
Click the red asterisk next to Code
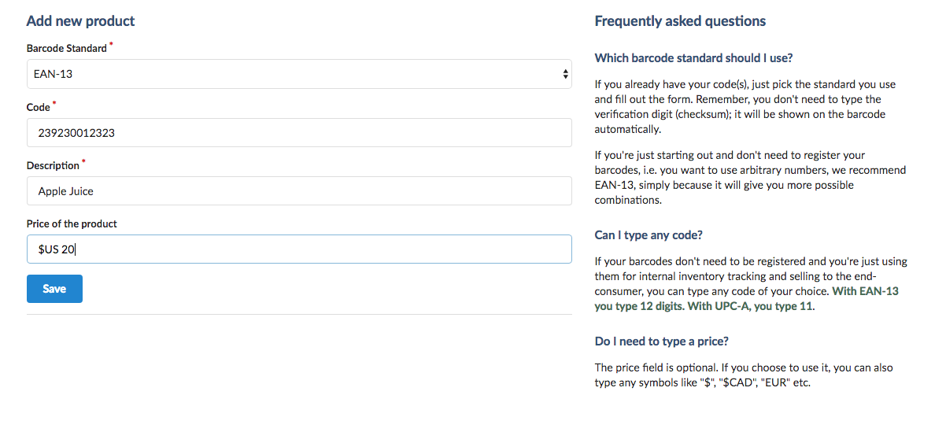(54, 104)
